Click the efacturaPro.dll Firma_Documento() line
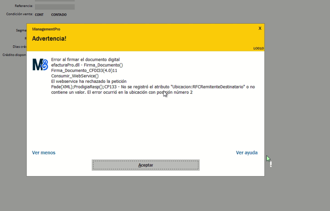The image size is (330, 211). coord(87,65)
